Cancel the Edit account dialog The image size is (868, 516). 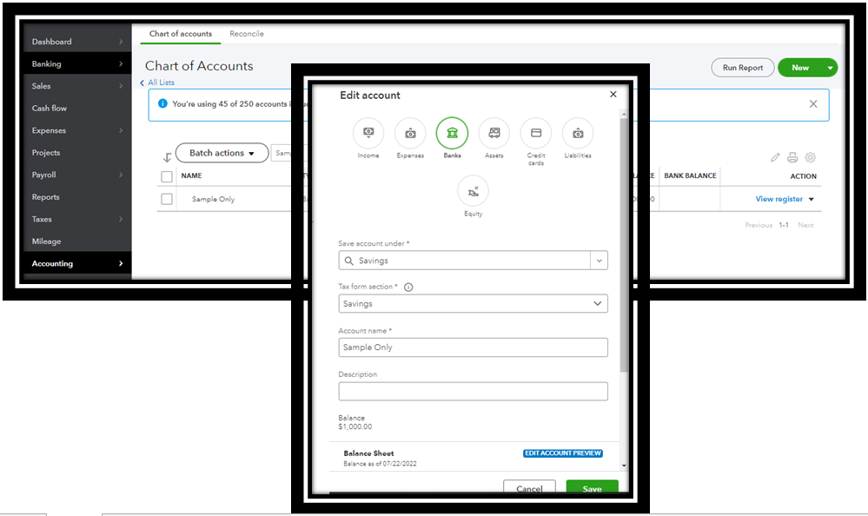pyautogui.click(x=529, y=487)
